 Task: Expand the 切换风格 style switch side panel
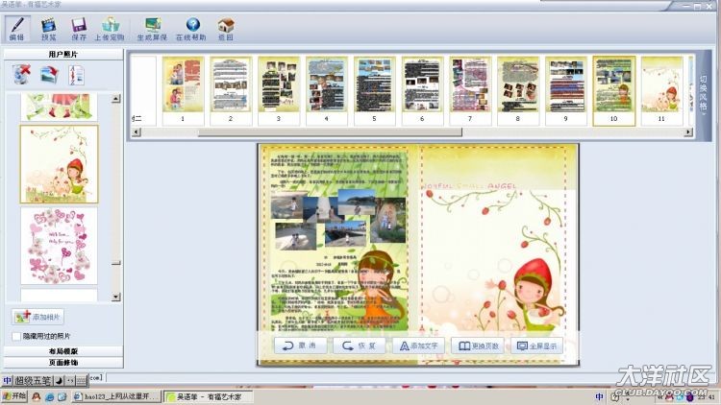(x=703, y=94)
